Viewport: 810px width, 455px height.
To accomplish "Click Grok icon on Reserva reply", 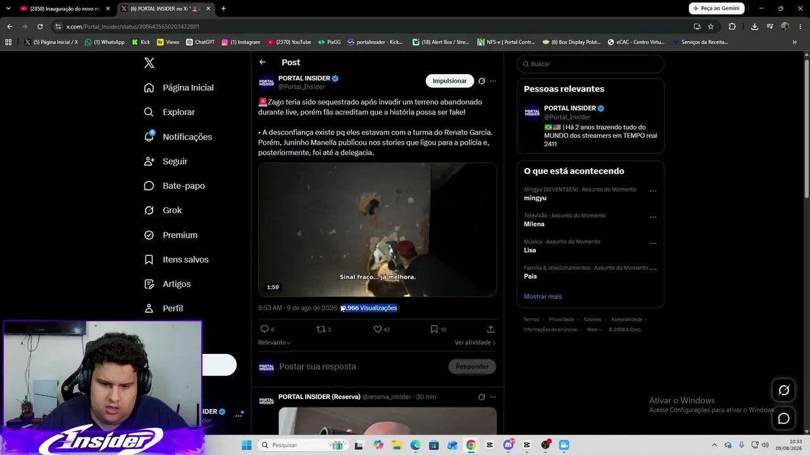I will pos(482,397).
